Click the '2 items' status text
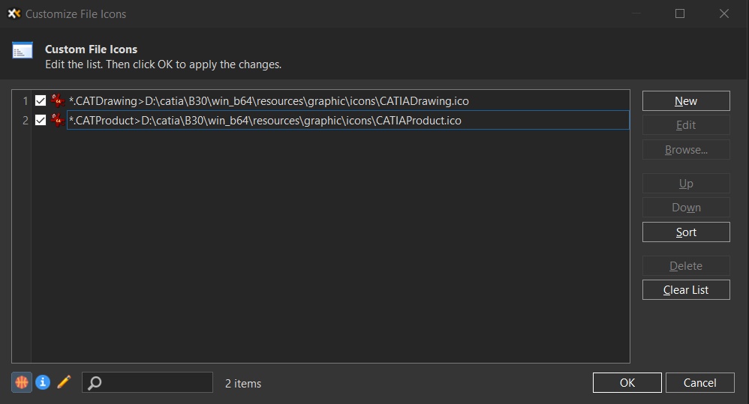Viewport: 749px width, 404px height. point(243,384)
